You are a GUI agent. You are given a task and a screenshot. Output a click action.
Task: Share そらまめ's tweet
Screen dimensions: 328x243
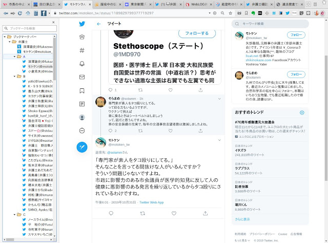200,130
